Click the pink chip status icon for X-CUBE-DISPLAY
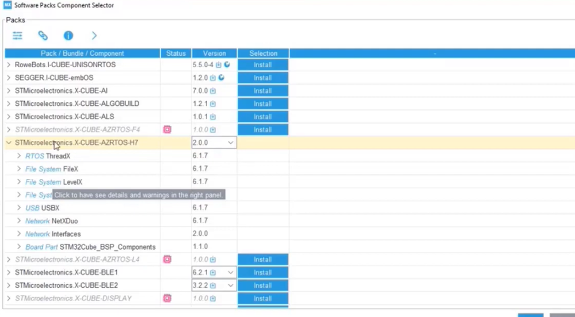Viewport: 575px width, 317px height. point(167,299)
